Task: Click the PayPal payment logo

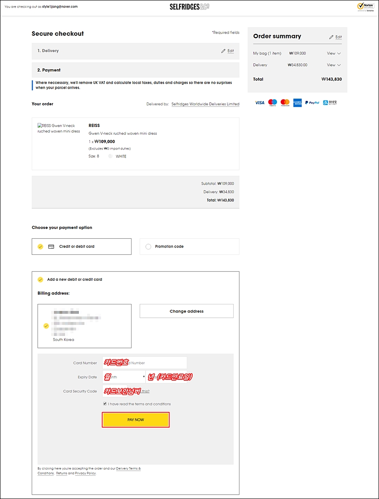Action: tap(312, 103)
